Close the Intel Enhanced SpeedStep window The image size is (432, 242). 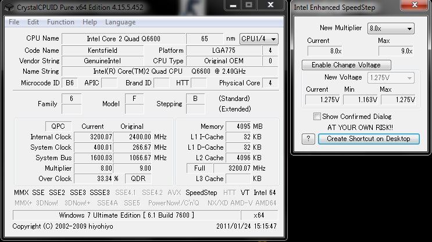pyautogui.click(x=415, y=5)
